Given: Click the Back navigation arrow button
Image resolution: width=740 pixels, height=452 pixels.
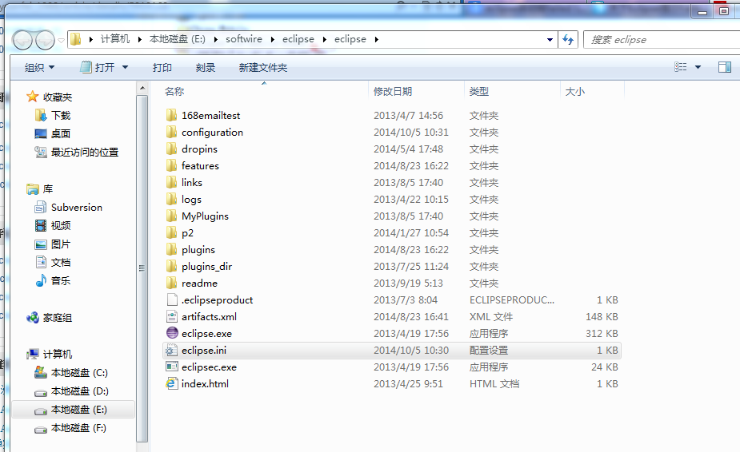Looking at the screenshot, I should click(x=22, y=40).
